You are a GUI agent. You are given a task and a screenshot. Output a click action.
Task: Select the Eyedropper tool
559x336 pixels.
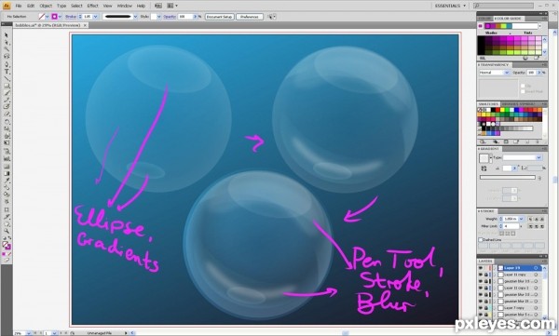click(7, 181)
